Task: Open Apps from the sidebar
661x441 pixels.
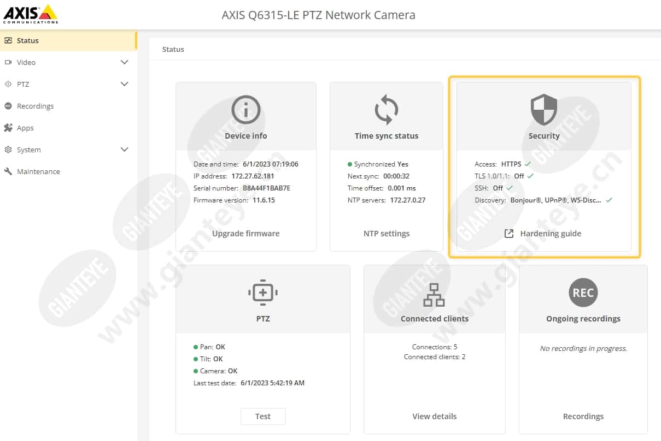Action: 68,128
